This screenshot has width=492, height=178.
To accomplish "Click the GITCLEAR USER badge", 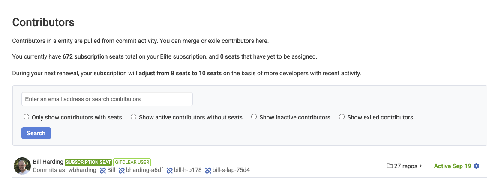I will tap(132, 163).
